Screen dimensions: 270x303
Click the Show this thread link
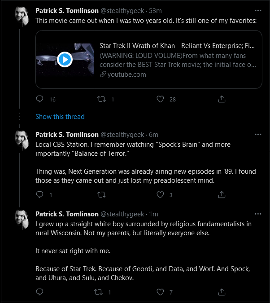point(60,117)
